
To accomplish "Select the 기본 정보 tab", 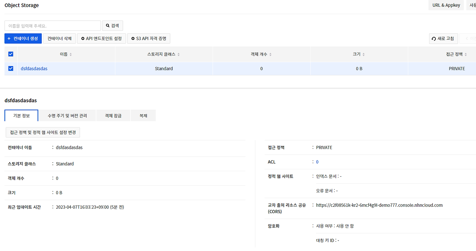I will pyautogui.click(x=21, y=115).
